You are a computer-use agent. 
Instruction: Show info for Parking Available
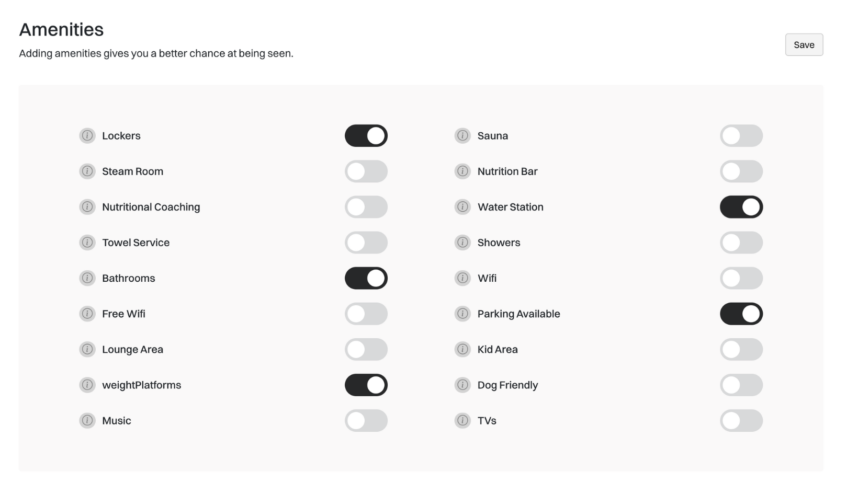(462, 314)
